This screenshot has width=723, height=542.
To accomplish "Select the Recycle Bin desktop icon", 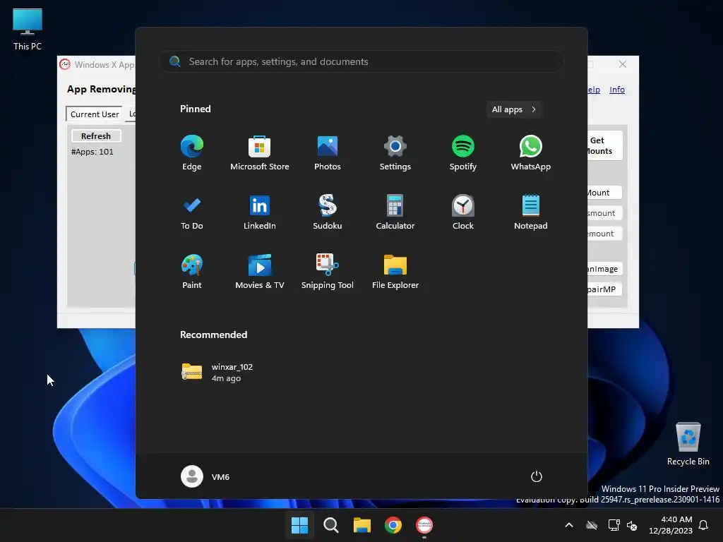I will 688,445.
